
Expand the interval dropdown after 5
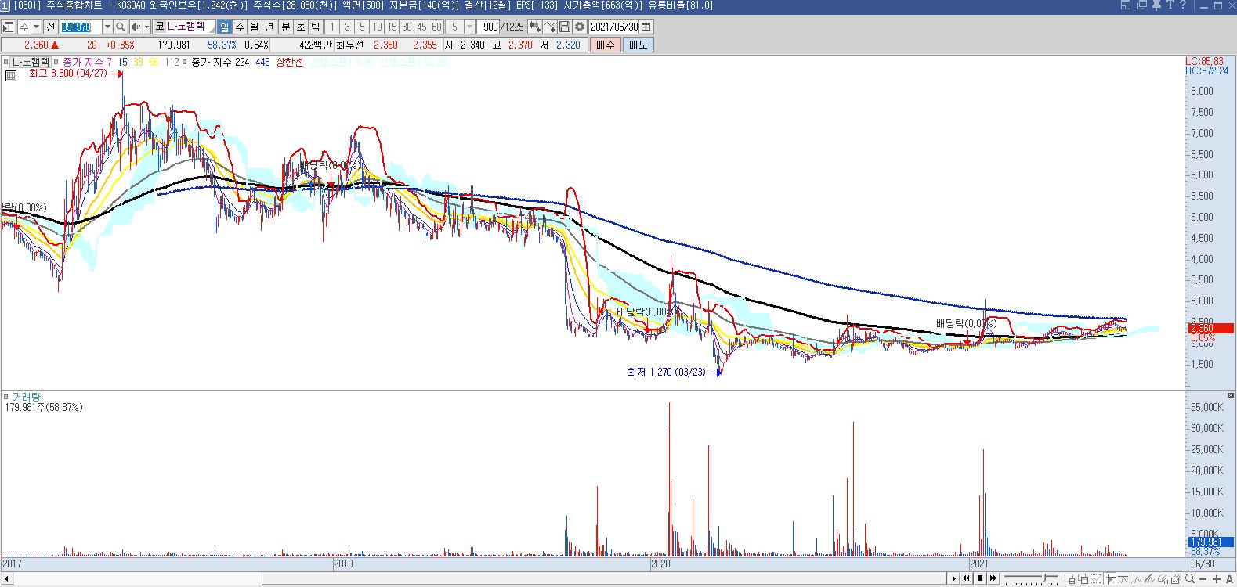tap(469, 27)
